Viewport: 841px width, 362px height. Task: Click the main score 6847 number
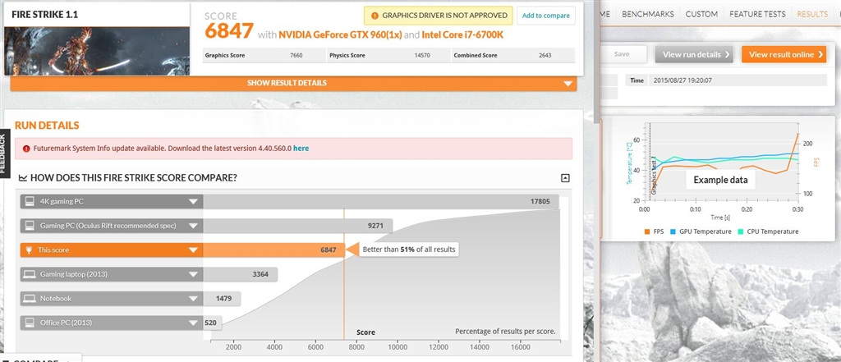(x=229, y=31)
